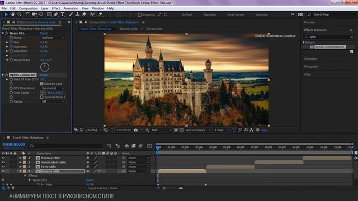Open the Effect menu
This screenshot has width=358, height=201.
[56, 8]
